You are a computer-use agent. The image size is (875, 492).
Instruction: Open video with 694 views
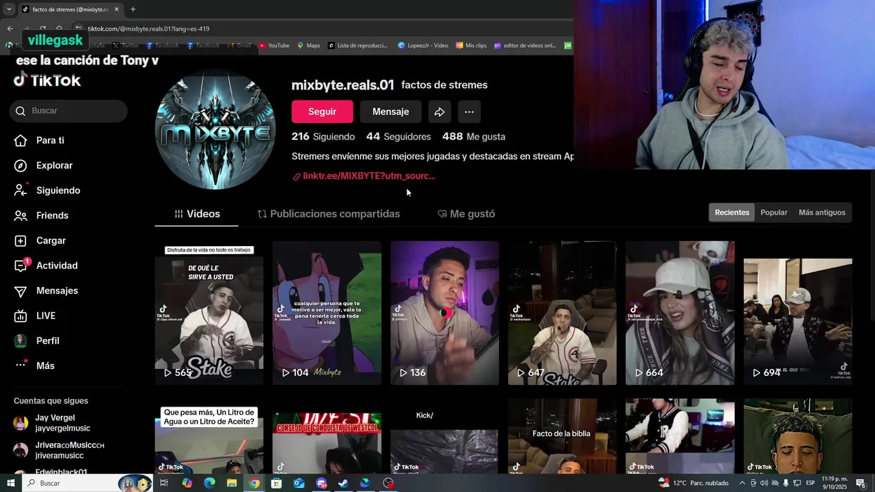(798, 313)
